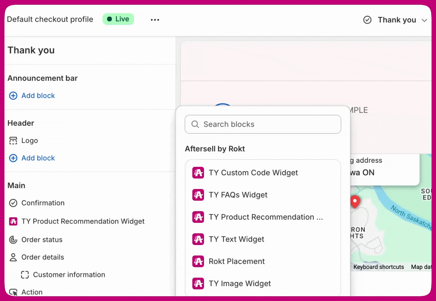Click the Aftersell by Rokt heading
The image size is (436, 301).
[x=215, y=149]
